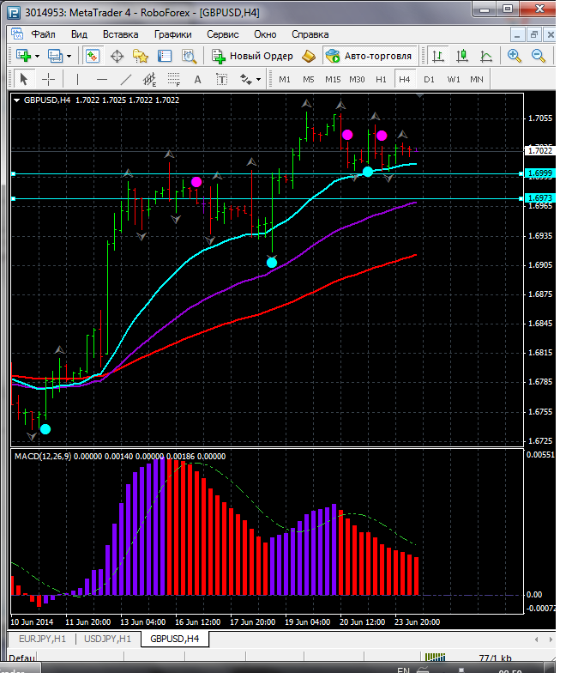Select the D1 timeframe button

tap(429, 79)
